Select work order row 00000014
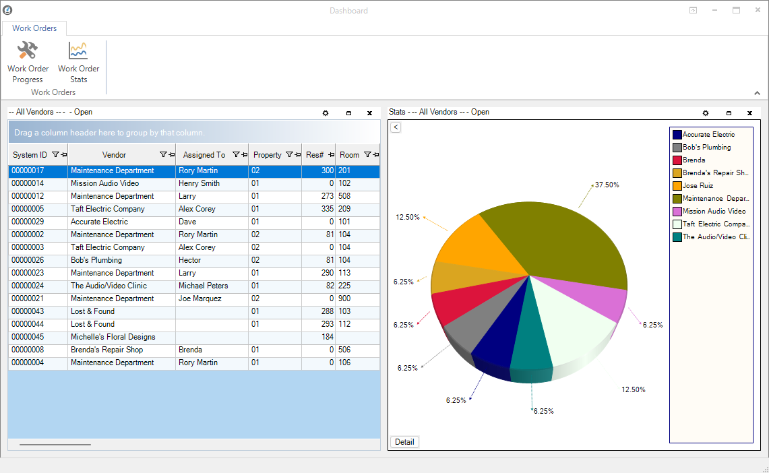This screenshot has height=473, width=769. point(193,183)
